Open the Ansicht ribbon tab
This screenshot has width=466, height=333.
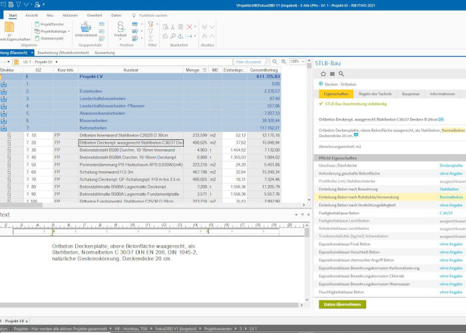click(31, 15)
